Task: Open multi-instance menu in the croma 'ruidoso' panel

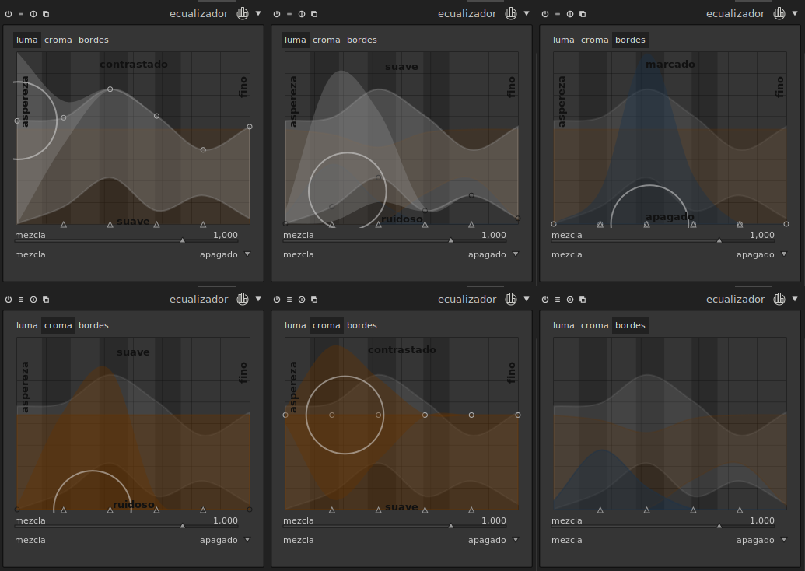Action: click(x=46, y=300)
